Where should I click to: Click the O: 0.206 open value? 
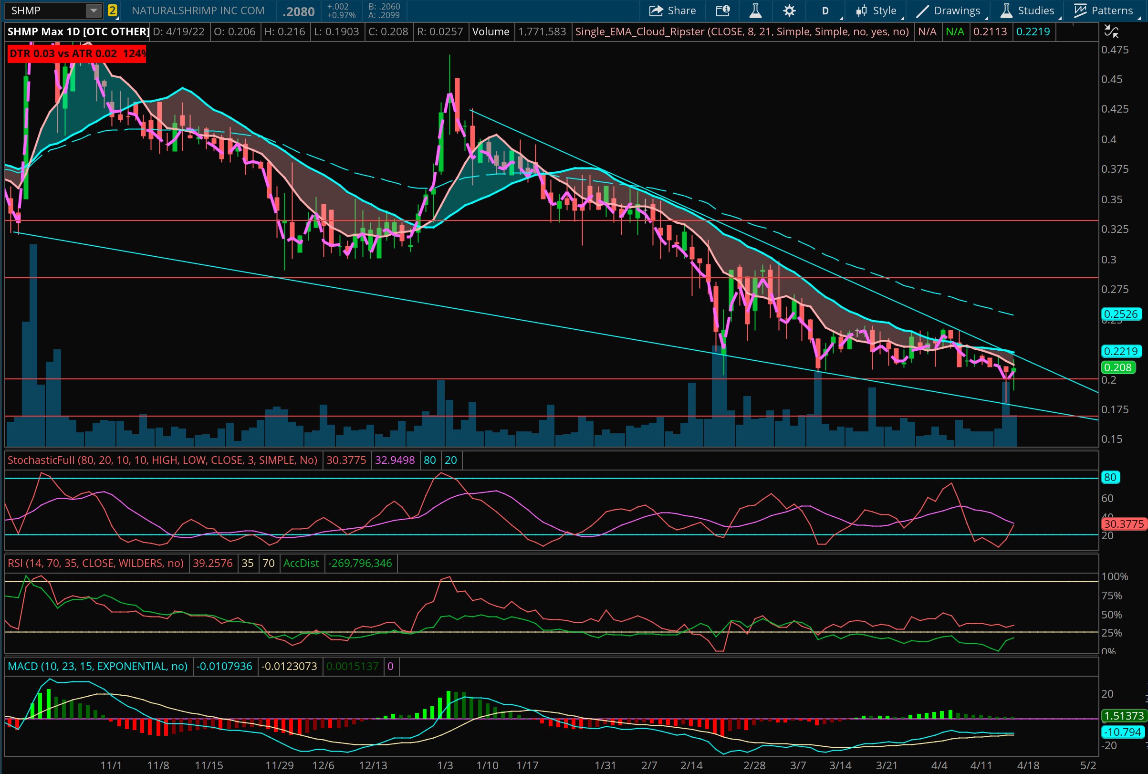[x=235, y=31]
